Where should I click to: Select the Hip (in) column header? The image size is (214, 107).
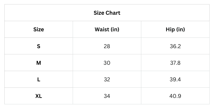(x=175, y=29)
